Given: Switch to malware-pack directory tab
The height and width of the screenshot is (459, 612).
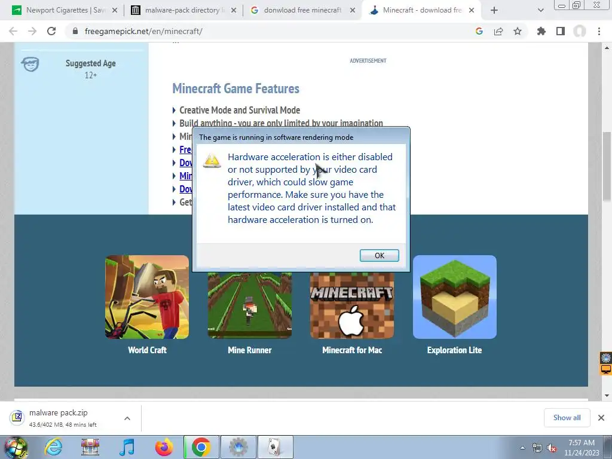Looking at the screenshot, I should (183, 10).
